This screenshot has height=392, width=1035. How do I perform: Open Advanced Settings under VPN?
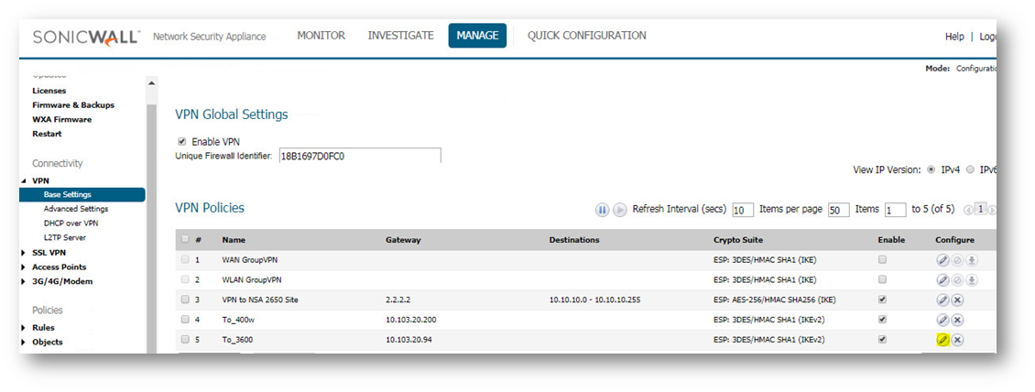(x=74, y=209)
